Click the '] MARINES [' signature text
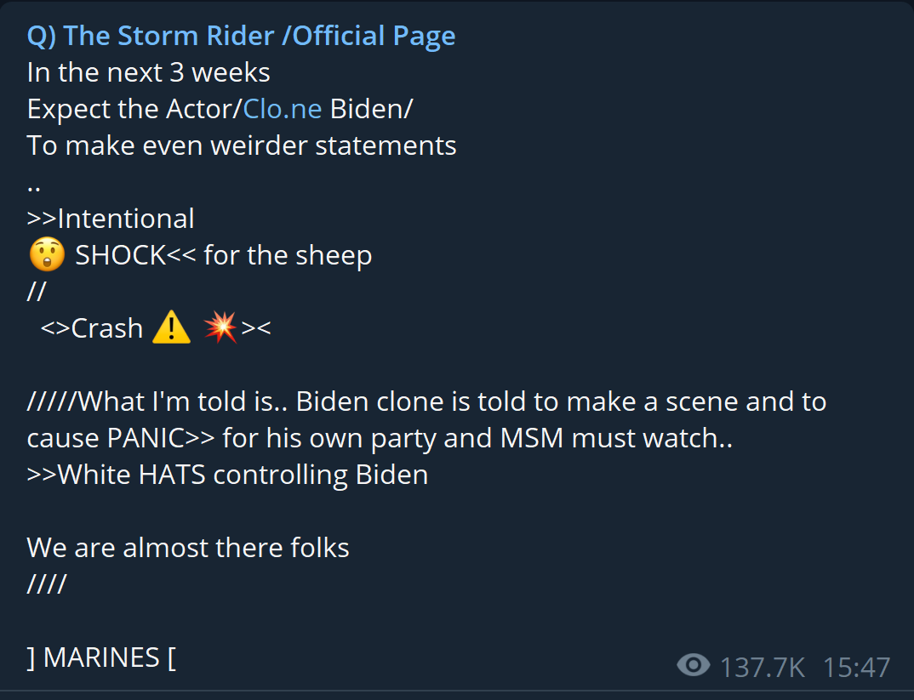 101,657
